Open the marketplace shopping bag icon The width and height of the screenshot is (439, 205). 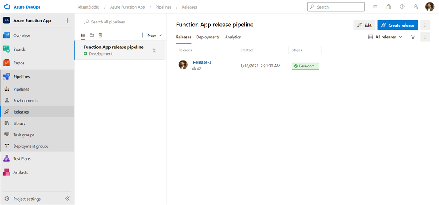coord(388,7)
